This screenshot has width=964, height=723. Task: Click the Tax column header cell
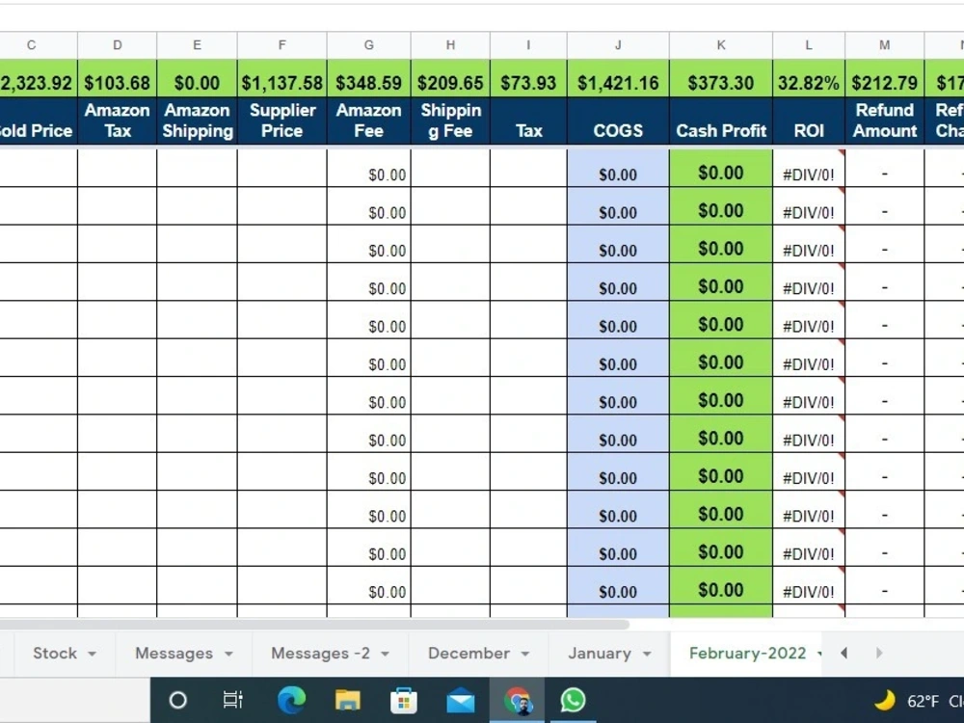click(528, 120)
